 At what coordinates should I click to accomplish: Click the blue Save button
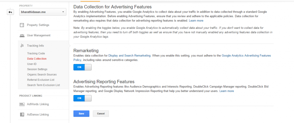[81, 114]
